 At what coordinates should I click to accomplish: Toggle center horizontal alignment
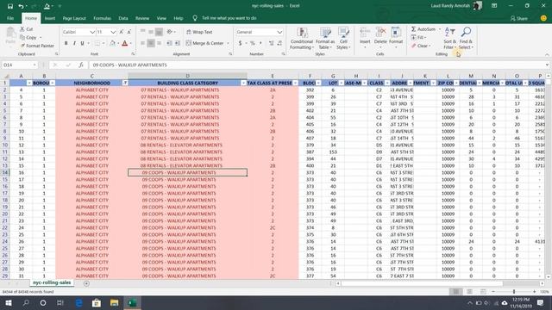tap(151, 43)
